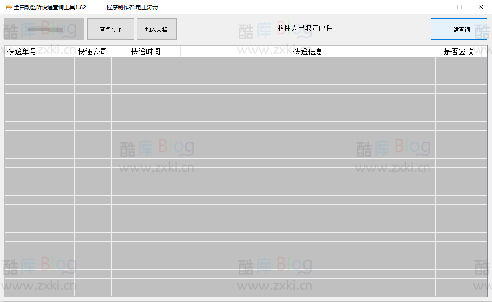Click the 一键查询 button
Image resolution: width=492 pixels, height=302 pixels.
459,29
